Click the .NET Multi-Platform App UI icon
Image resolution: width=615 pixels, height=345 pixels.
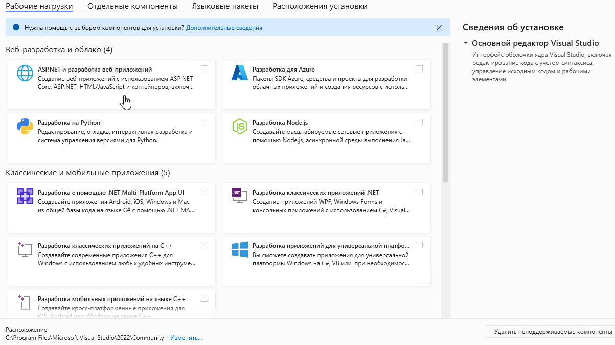click(25, 196)
